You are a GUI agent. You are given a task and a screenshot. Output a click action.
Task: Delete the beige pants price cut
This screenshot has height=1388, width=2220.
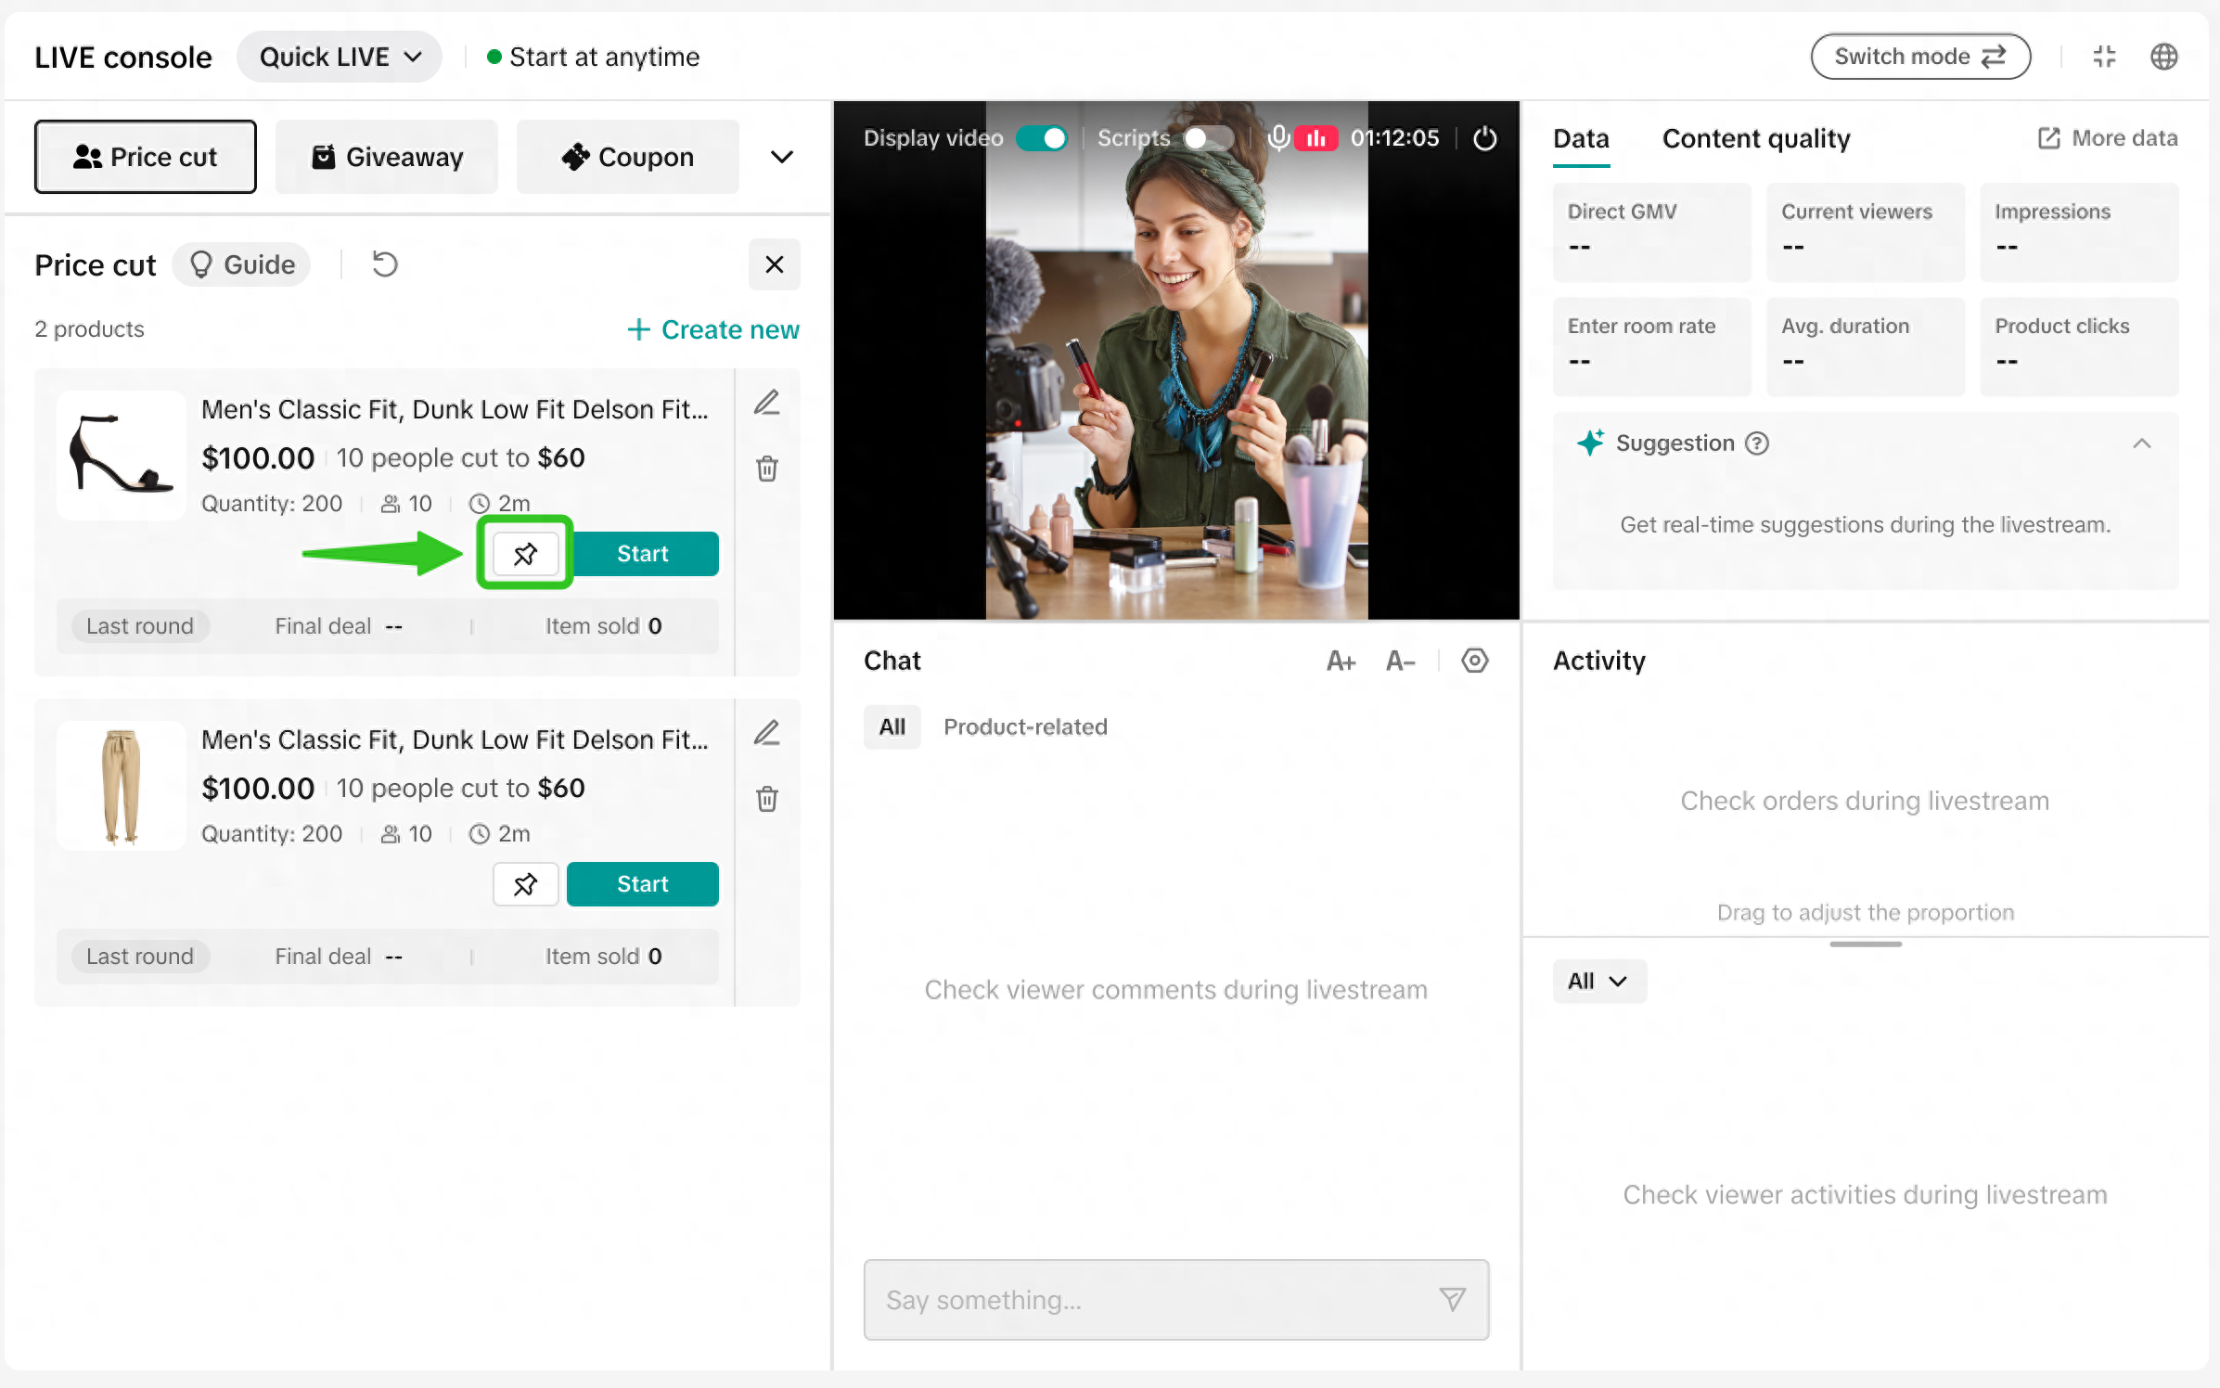[x=766, y=799]
